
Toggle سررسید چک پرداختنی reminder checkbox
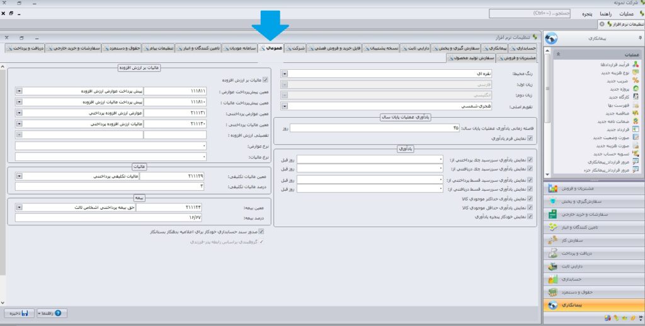point(530,159)
